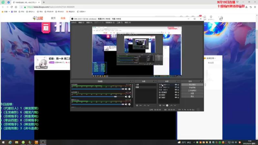Toggle visibility of the game capture source
This screenshot has height=145, width=258.
pyautogui.click(x=176, y=95)
